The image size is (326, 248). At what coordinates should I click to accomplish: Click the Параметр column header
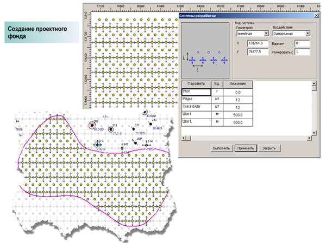pos(196,84)
